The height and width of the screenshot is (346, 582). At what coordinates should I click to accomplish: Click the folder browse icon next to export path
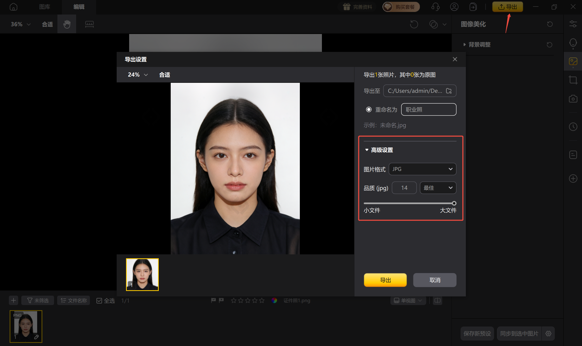449,91
